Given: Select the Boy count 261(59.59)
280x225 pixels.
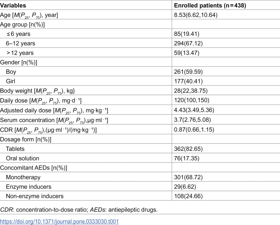Looking at the screenshot, I should tap(188, 72).
